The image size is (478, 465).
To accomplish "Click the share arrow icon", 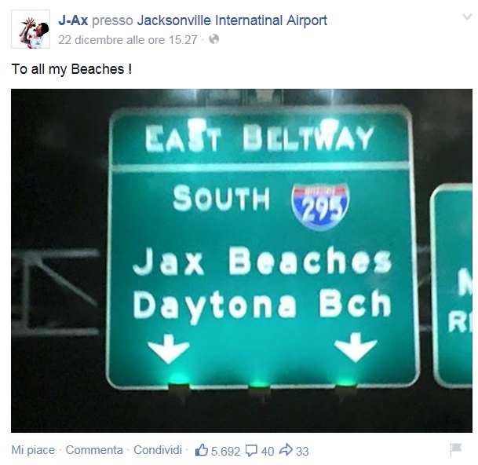I will (x=286, y=450).
